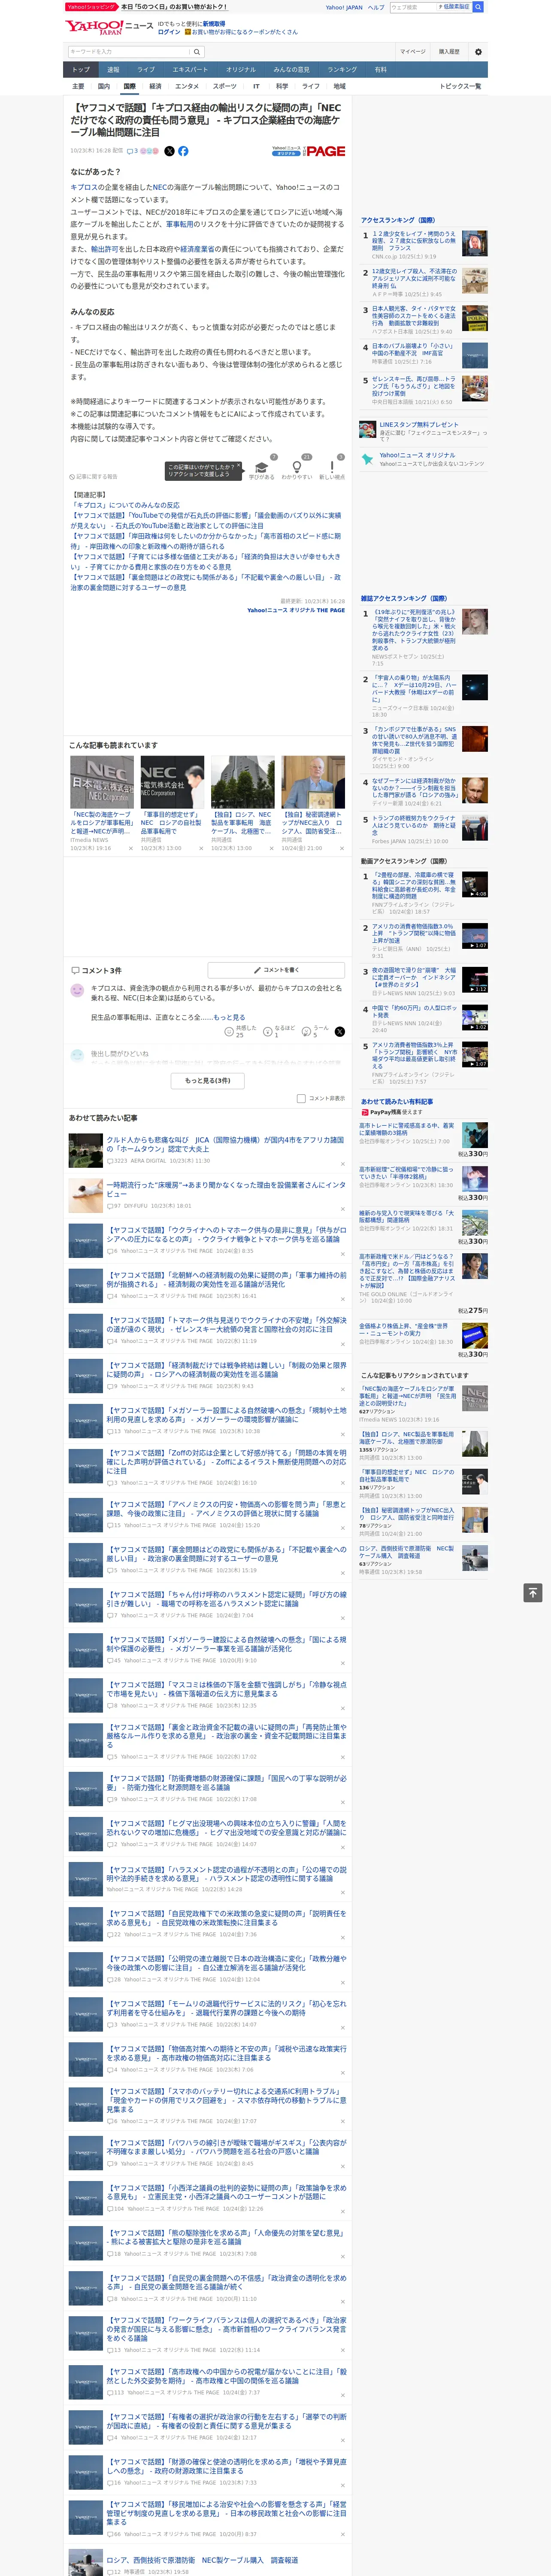Open 購入履歴 link
This screenshot has width=551, height=2576.
click(x=449, y=52)
